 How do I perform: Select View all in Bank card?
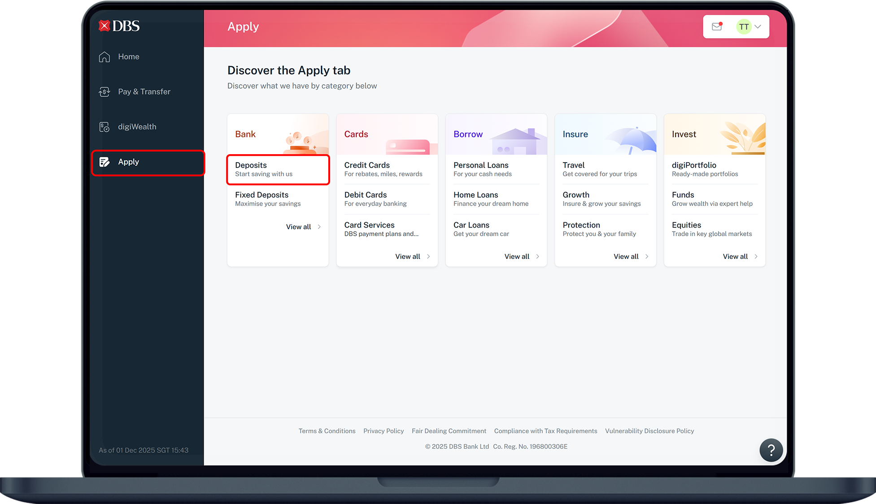pos(298,227)
